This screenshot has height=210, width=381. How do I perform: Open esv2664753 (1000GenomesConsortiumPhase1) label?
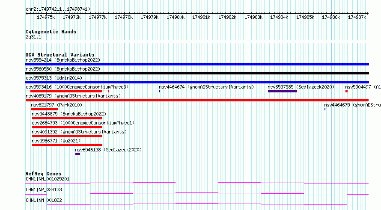(x=83, y=123)
